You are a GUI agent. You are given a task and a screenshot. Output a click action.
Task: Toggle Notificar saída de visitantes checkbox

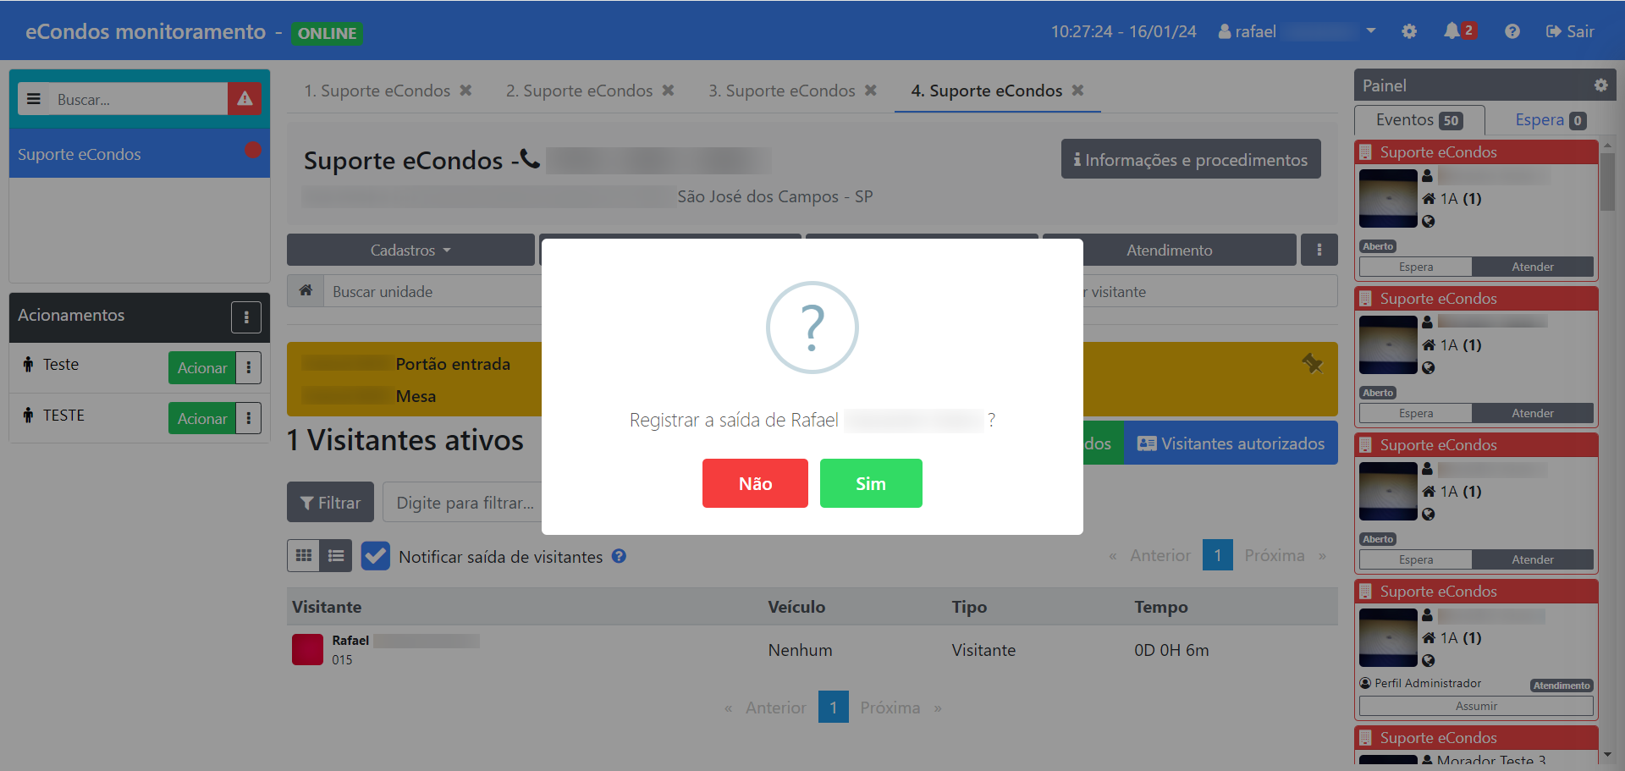coord(375,556)
